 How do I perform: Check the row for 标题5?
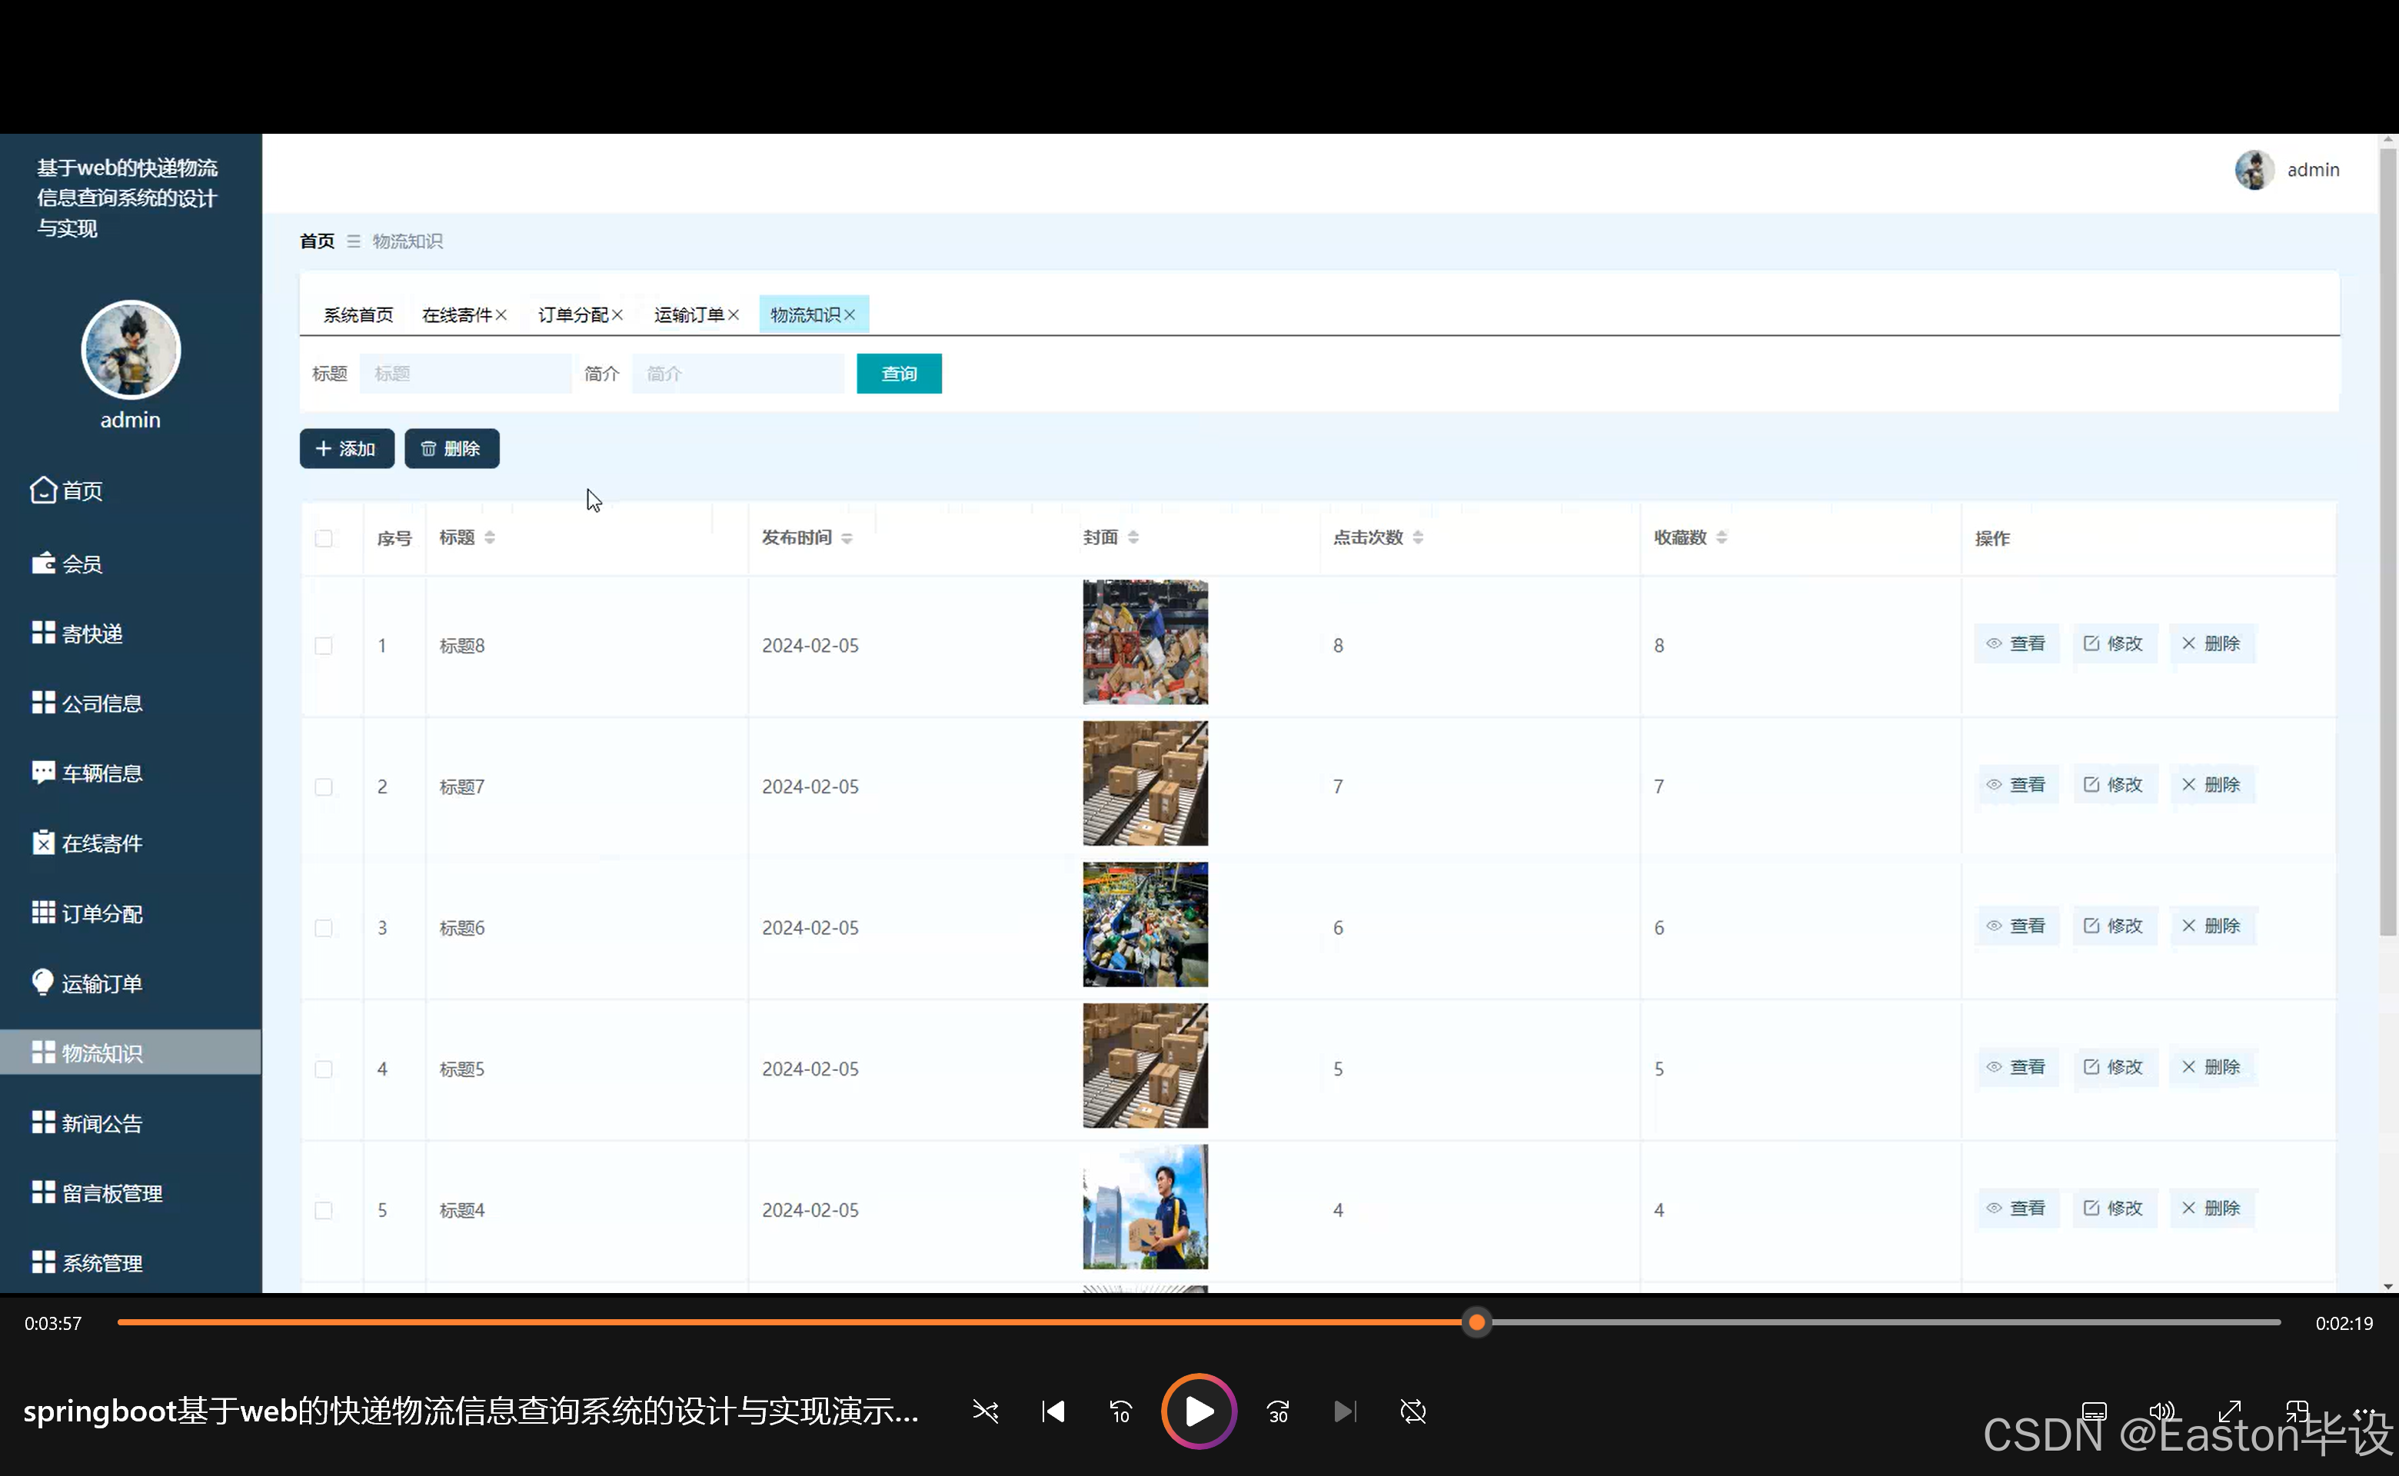[323, 1069]
